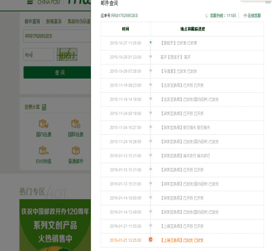Switch to the 集邮防伪码 query tab
The width and height of the screenshot is (272, 251).
point(79,22)
